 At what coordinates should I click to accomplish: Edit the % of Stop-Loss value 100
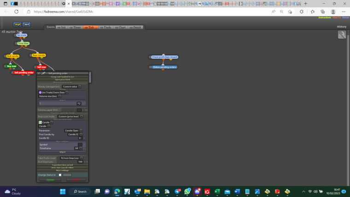coord(80,162)
